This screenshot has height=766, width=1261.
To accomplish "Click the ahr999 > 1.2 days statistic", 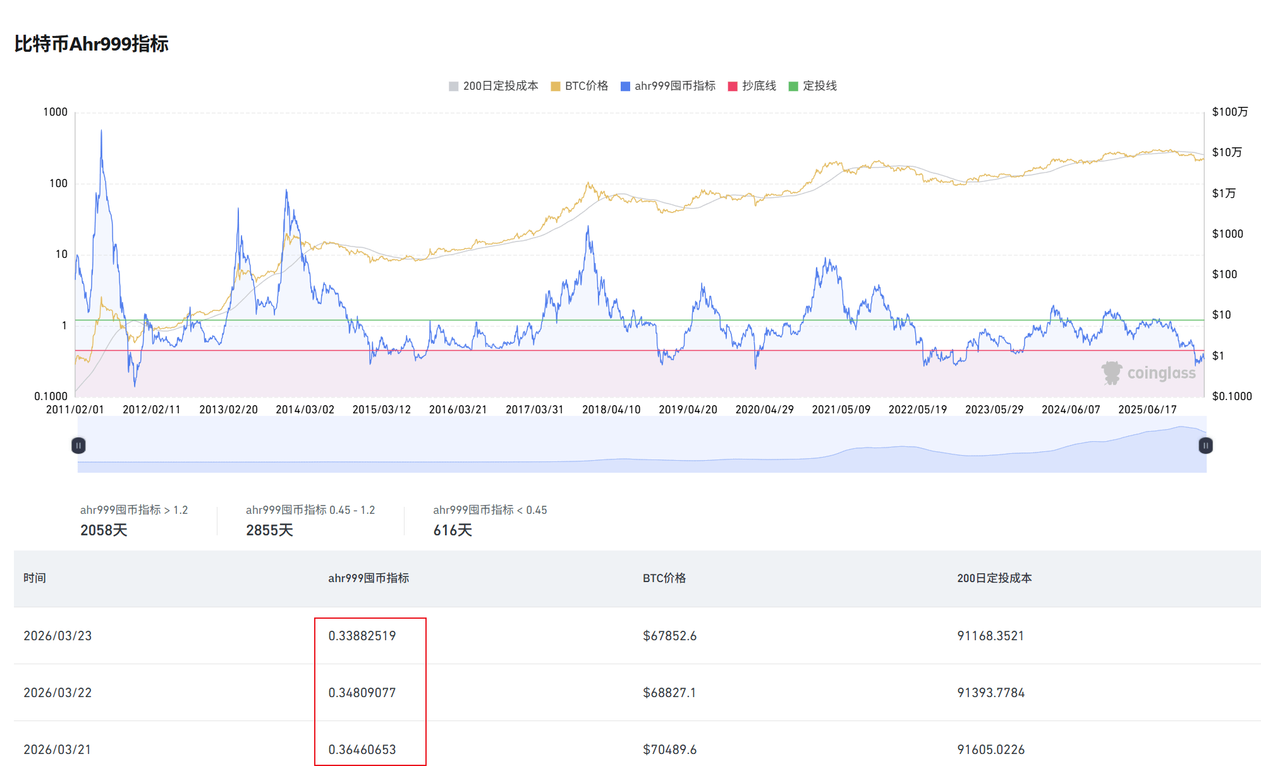I will pyautogui.click(x=104, y=530).
